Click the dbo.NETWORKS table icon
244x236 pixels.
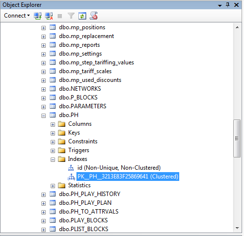tap(53, 89)
